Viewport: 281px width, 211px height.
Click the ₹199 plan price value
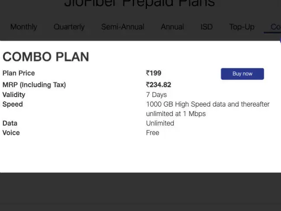[153, 73]
